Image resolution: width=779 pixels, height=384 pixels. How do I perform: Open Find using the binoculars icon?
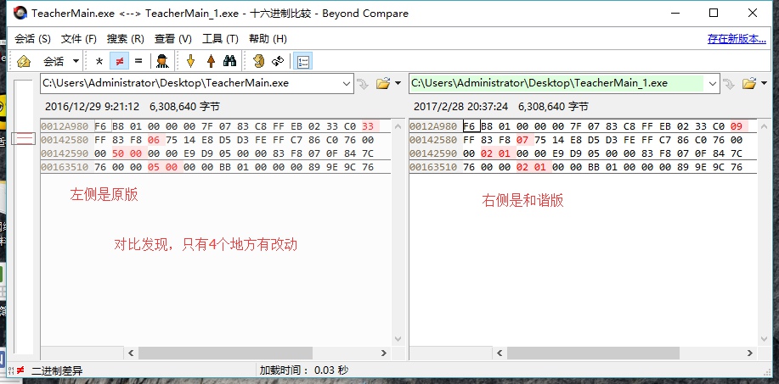click(x=229, y=61)
